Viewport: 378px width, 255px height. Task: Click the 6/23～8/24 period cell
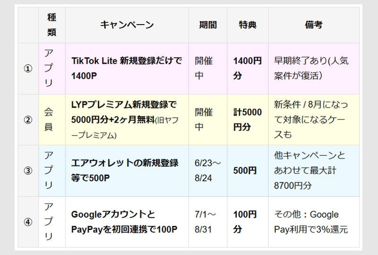tap(208, 171)
